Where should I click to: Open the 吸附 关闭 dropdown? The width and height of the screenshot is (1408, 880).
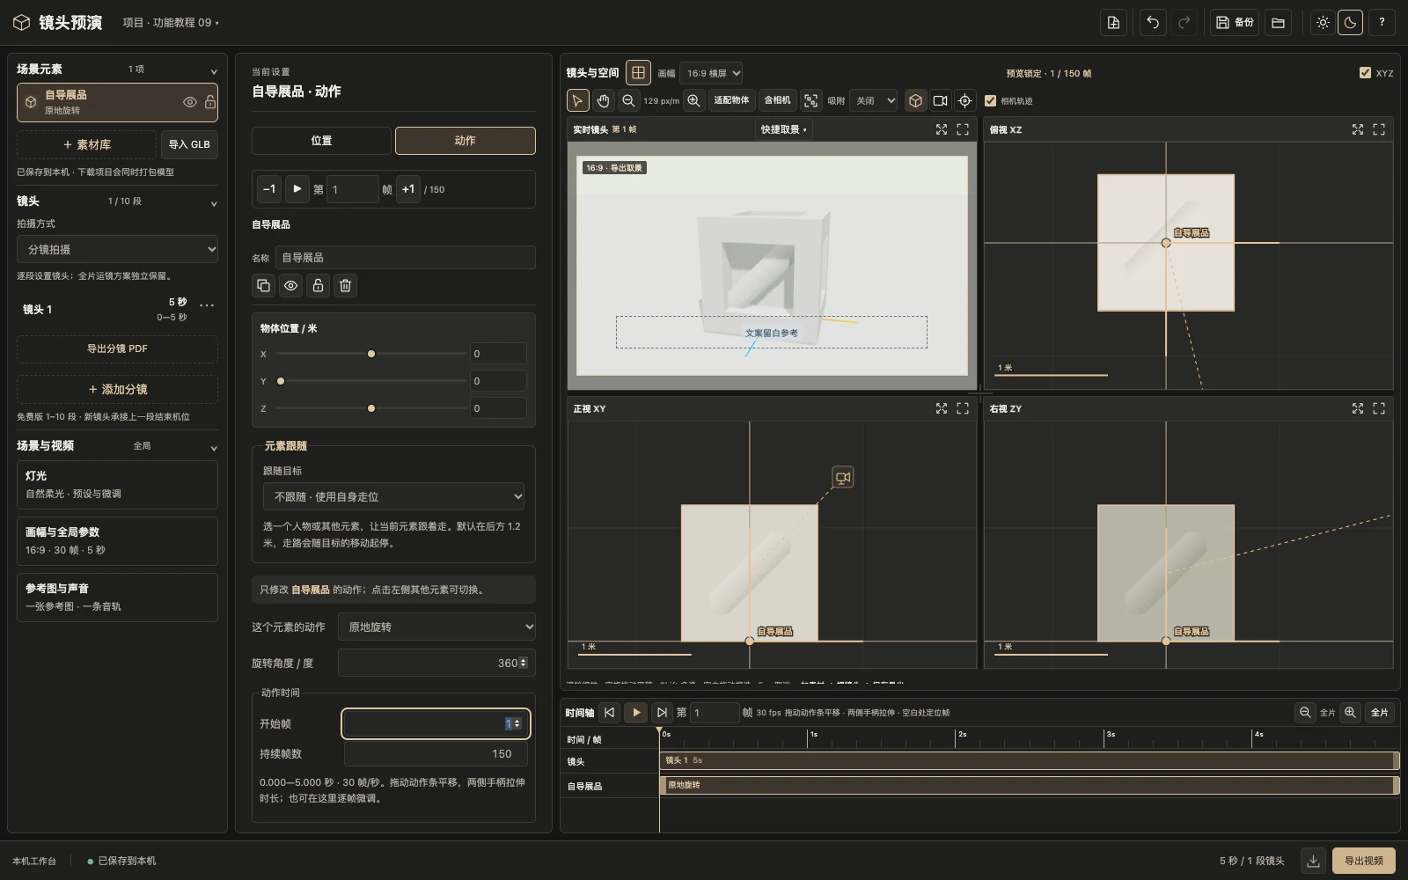click(875, 101)
